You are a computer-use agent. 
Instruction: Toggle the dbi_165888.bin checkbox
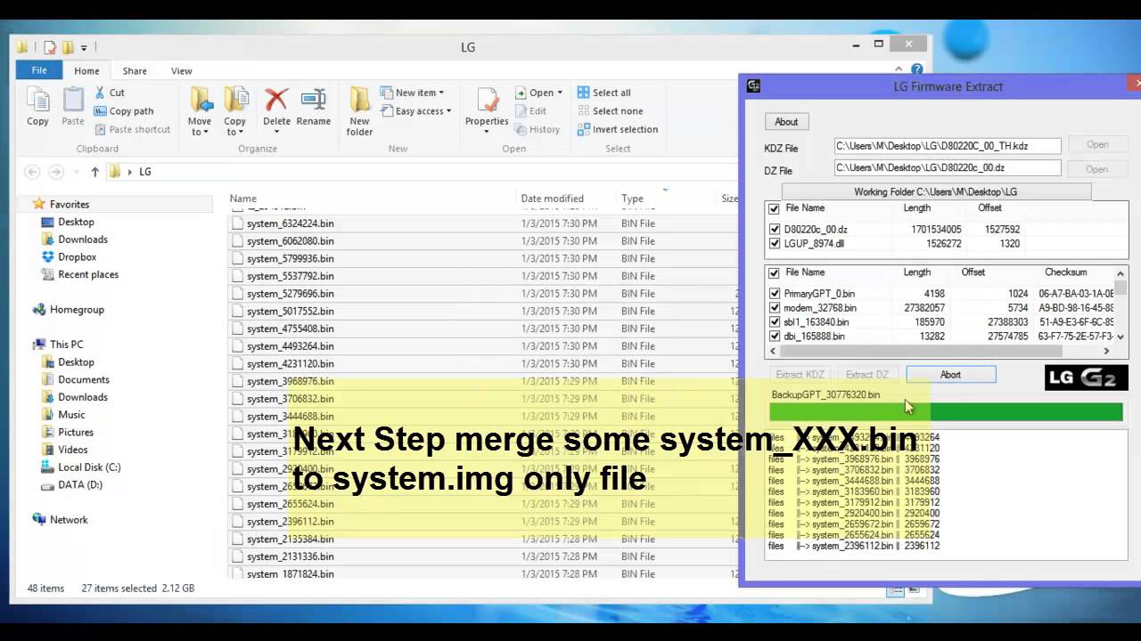[x=774, y=337]
